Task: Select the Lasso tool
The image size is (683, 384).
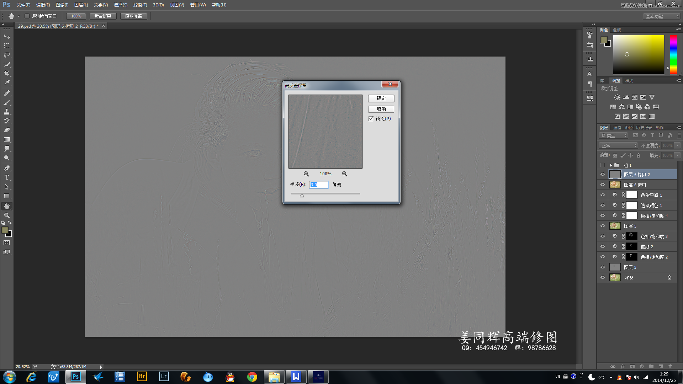Action: click(7, 55)
